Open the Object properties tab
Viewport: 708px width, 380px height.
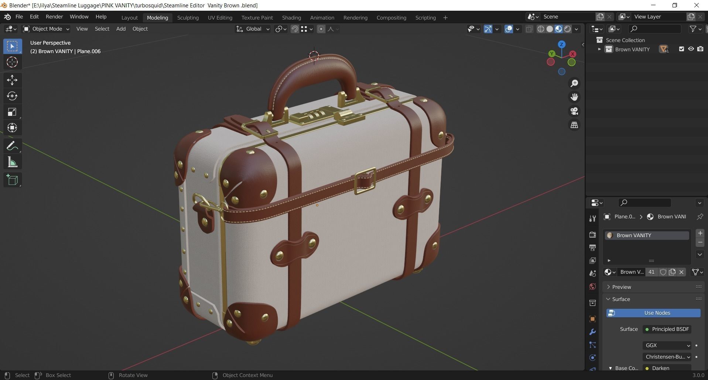pos(592,319)
